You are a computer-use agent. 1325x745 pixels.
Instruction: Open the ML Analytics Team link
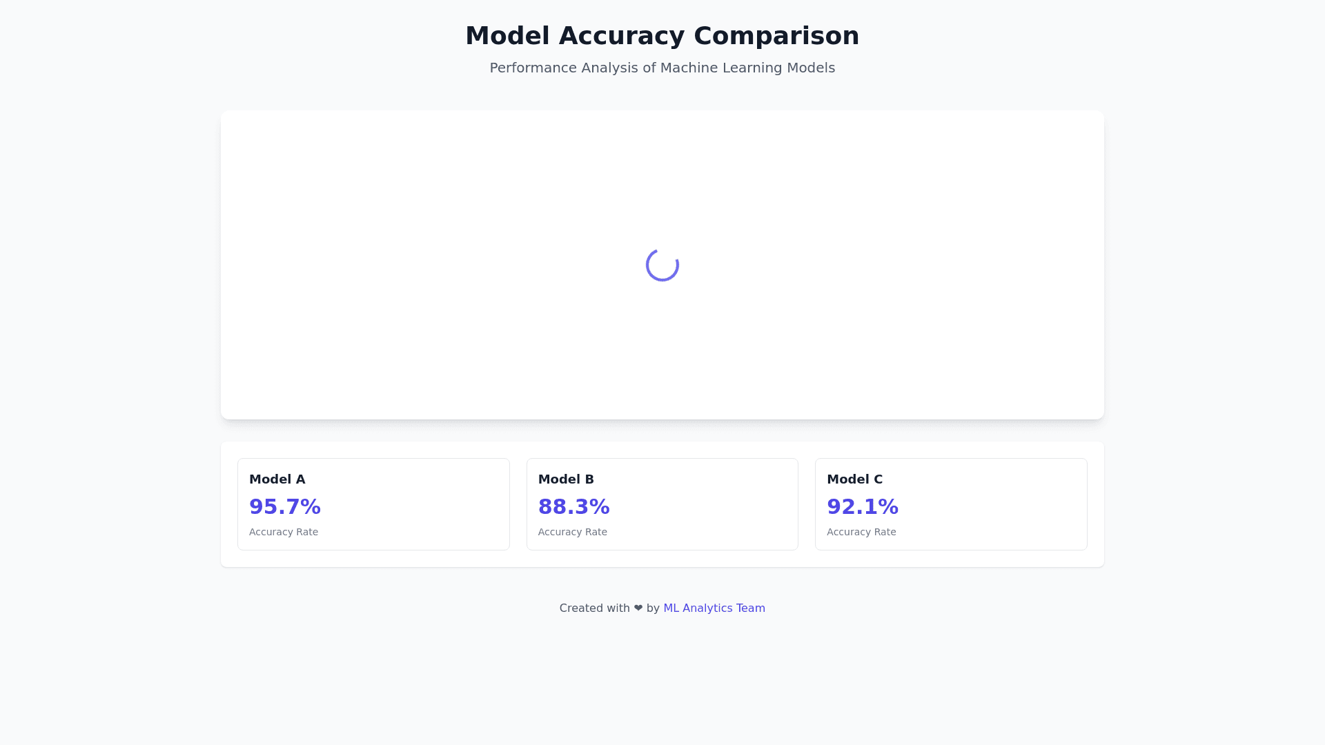click(x=714, y=608)
